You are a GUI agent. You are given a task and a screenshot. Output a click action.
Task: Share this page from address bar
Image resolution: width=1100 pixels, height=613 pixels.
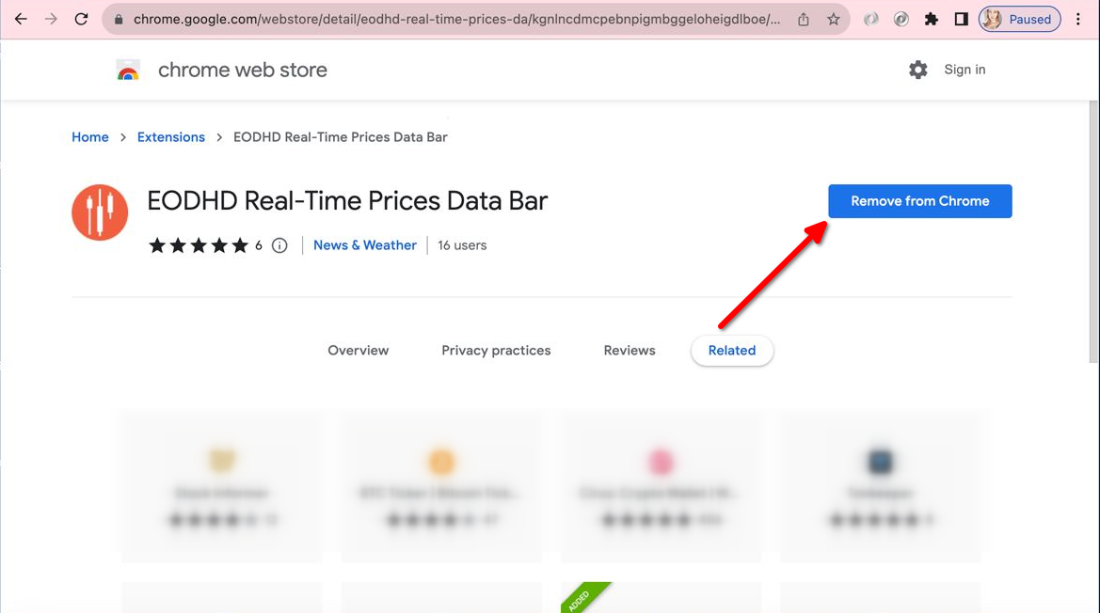(804, 20)
